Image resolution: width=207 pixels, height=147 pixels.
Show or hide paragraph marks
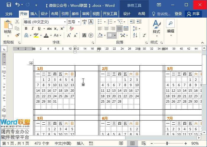[144, 35]
